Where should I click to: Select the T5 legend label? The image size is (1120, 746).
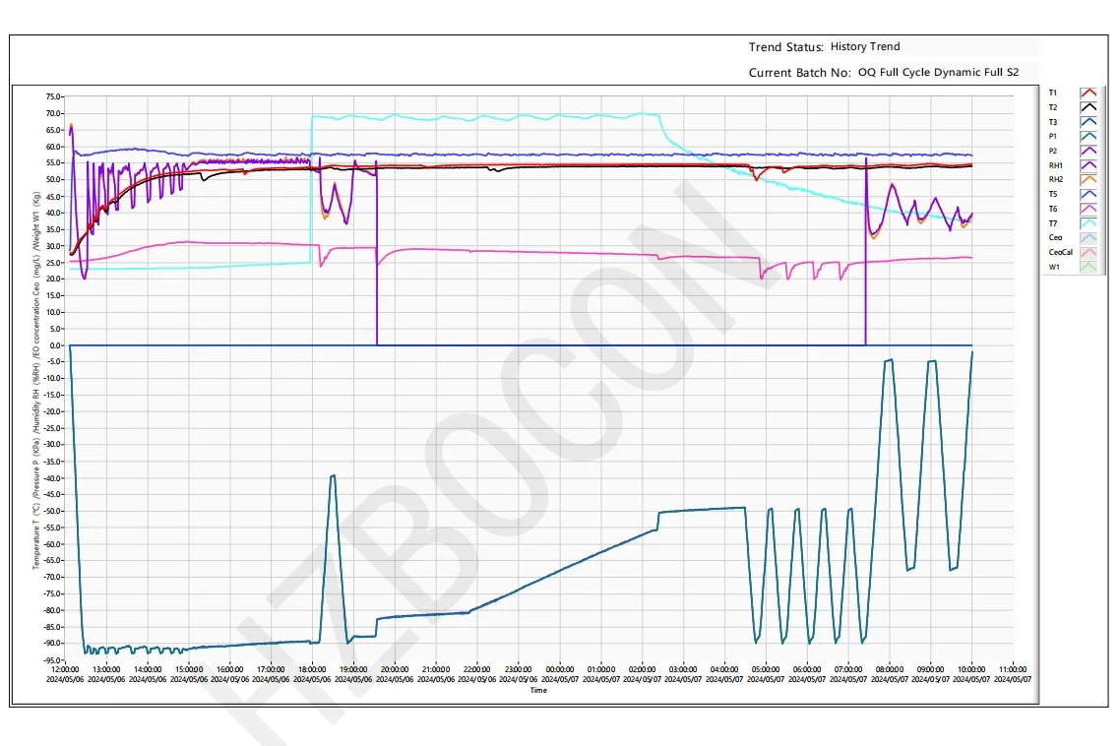(1054, 194)
